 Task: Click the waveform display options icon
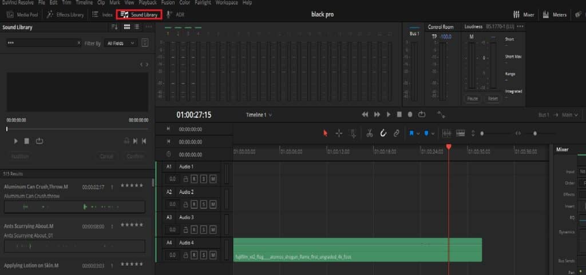pos(446,133)
